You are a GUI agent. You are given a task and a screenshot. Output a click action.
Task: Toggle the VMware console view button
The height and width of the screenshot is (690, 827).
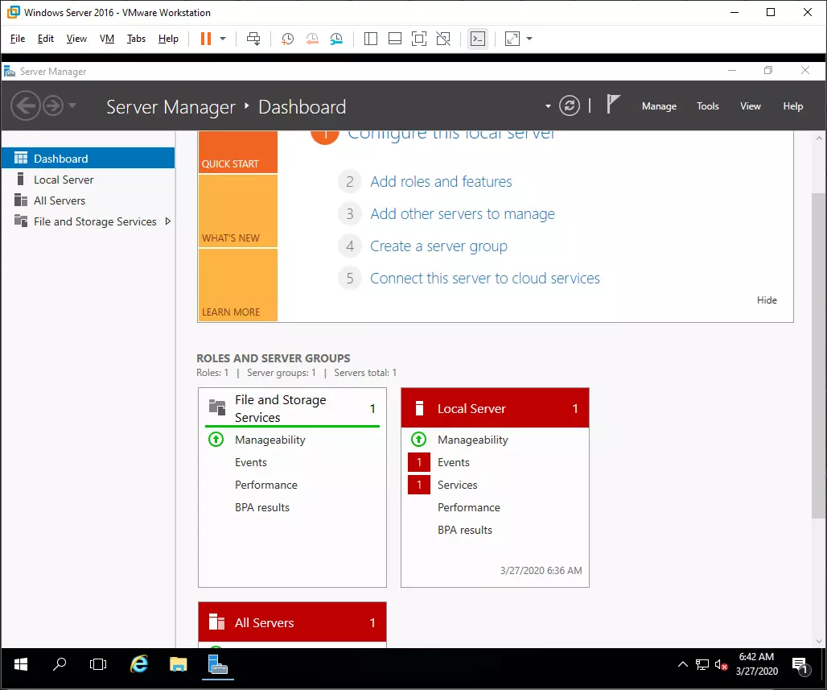[x=478, y=39]
